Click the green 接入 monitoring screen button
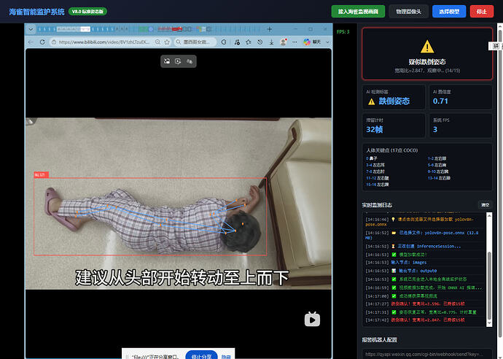The image size is (503, 359). [x=358, y=12]
